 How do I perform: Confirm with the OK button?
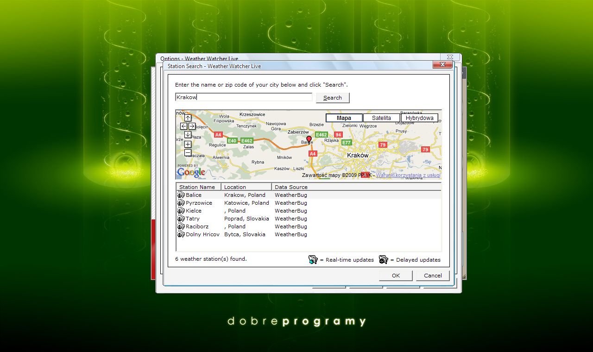click(x=396, y=276)
